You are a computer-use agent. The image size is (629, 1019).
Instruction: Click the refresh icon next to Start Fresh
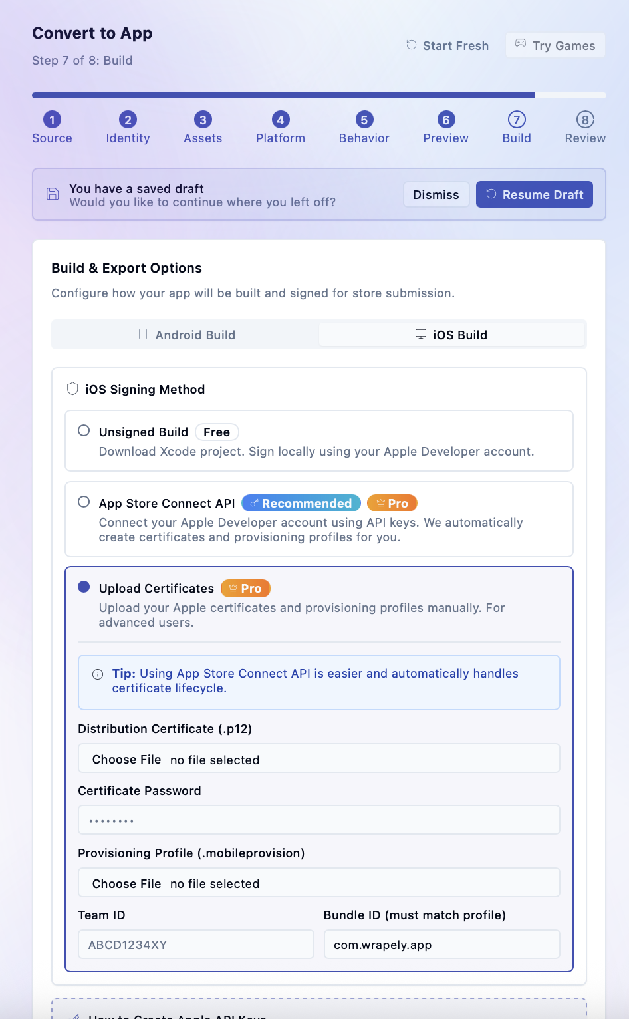pos(412,45)
